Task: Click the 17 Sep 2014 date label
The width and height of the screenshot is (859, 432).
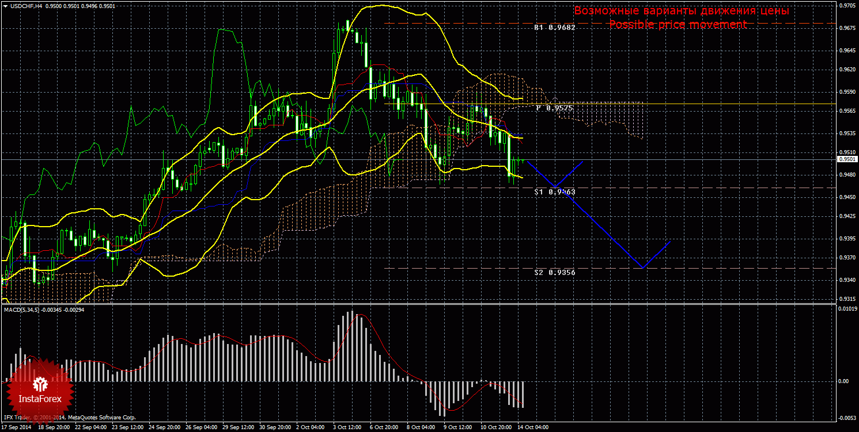Action: (17, 427)
